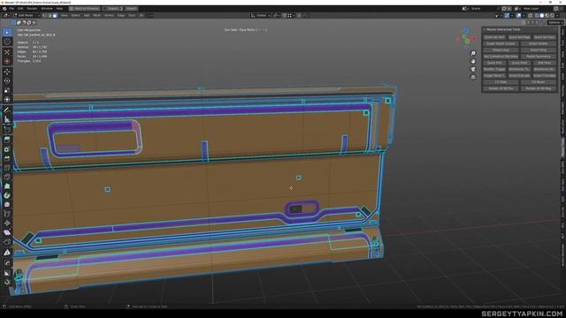
Task: Open the snapping options dropdown
Action: point(290,16)
